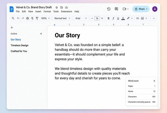167x113 pixels.
Task: Star the Velvet & Co. document
Action: coord(57,7)
